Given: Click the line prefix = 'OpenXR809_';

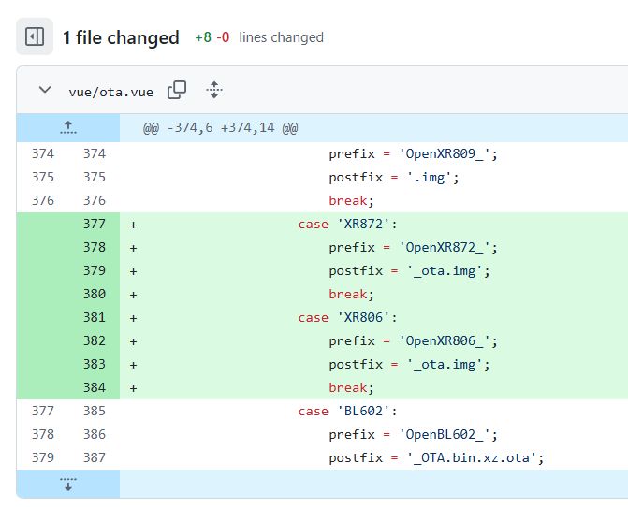Looking at the screenshot, I should point(414,153).
